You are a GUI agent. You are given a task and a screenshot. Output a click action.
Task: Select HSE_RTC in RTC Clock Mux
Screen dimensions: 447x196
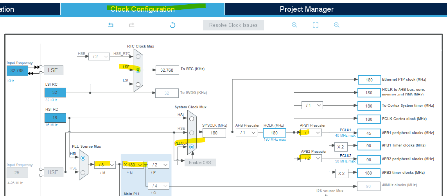(138, 56)
